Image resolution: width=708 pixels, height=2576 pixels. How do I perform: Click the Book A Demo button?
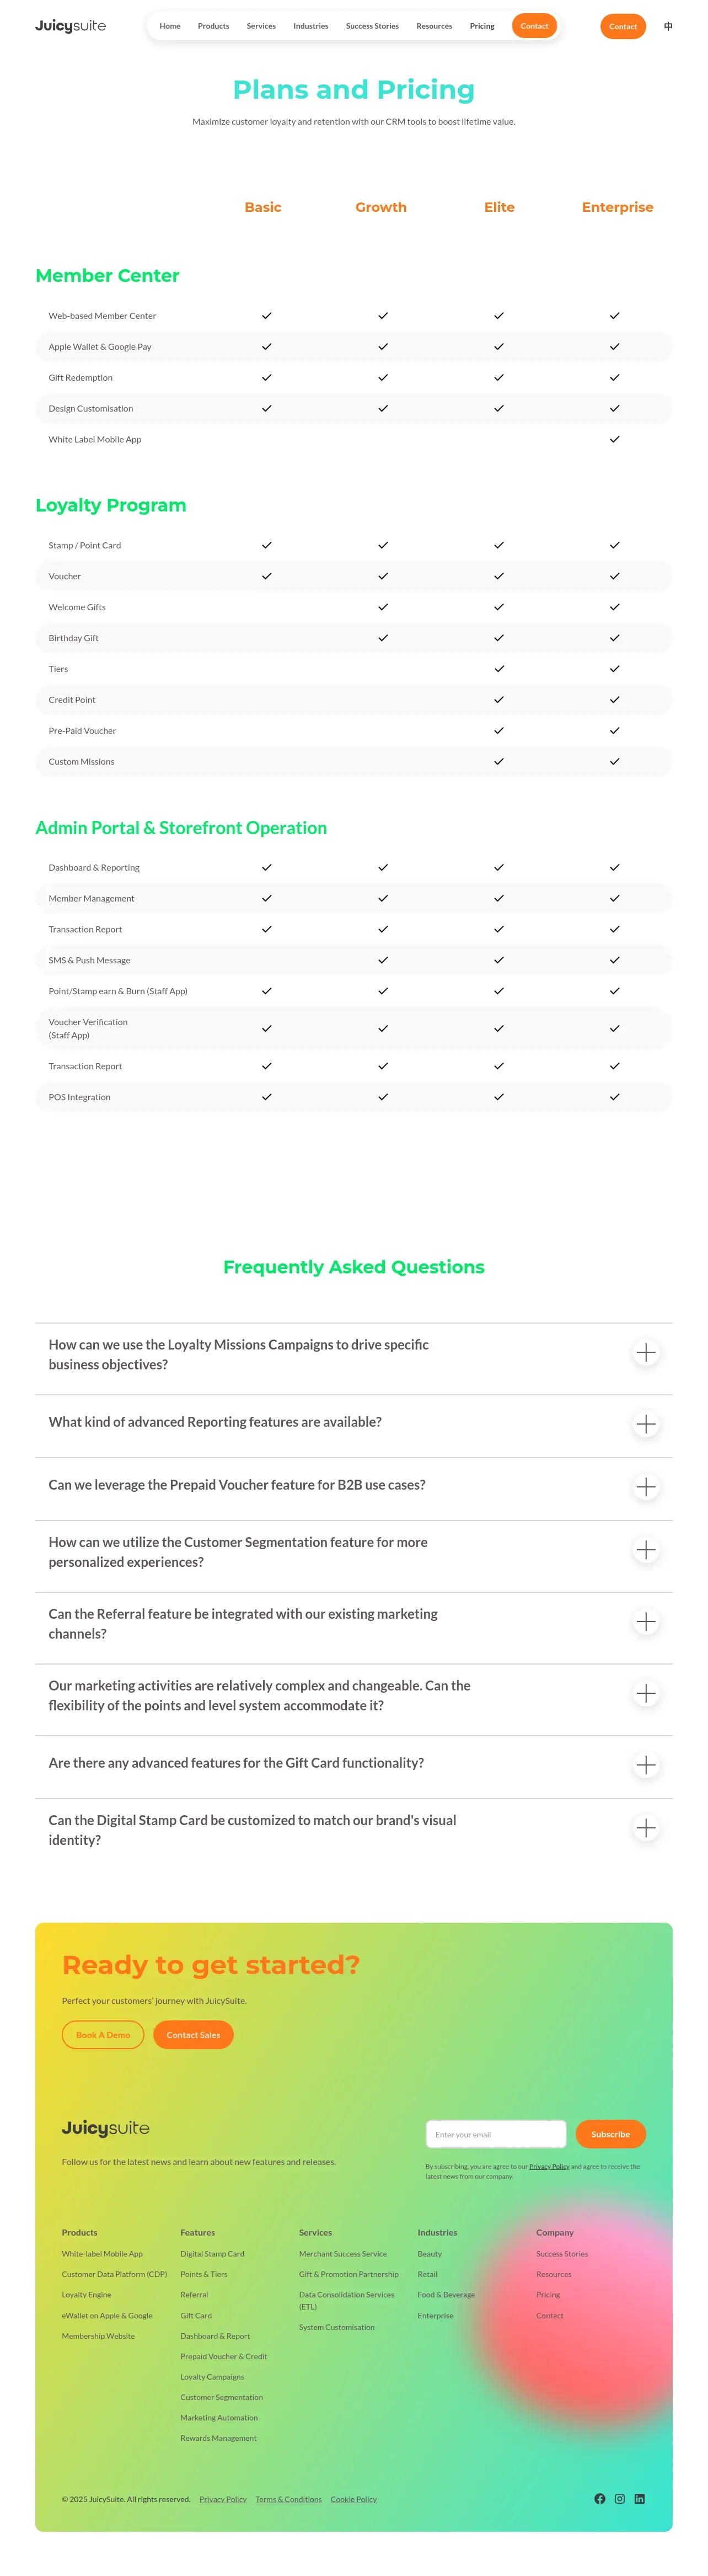click(103, 2034)
